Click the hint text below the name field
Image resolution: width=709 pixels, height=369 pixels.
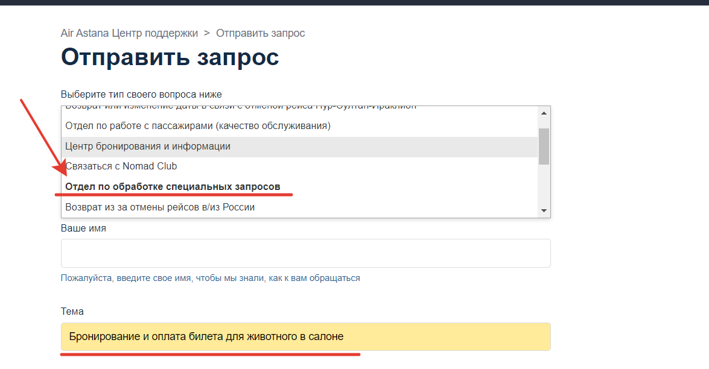click(x=209, y=278)
